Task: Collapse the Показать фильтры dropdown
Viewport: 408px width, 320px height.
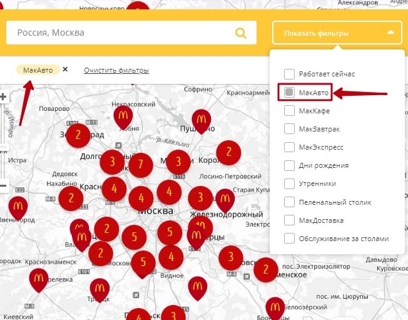Action: coord(337,33)
